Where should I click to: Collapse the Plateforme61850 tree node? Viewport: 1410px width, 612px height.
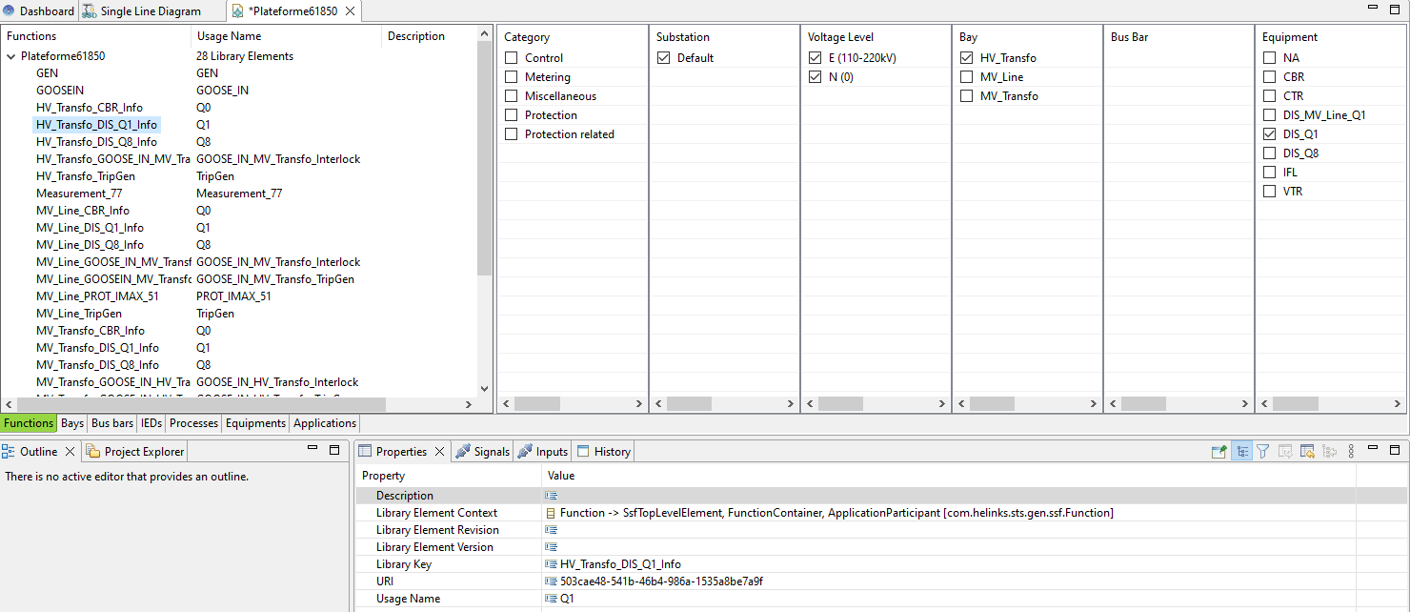[9, 55]
